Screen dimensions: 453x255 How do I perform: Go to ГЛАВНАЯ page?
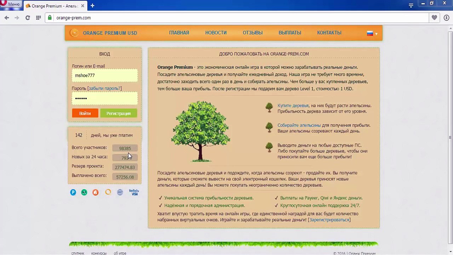[179, 33]
